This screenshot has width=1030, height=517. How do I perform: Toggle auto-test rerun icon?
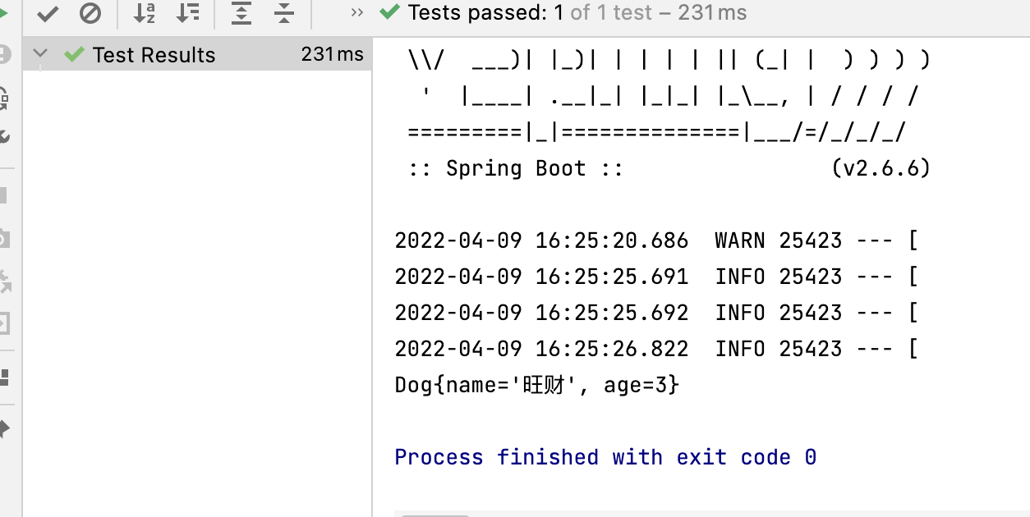click(3, 98)
